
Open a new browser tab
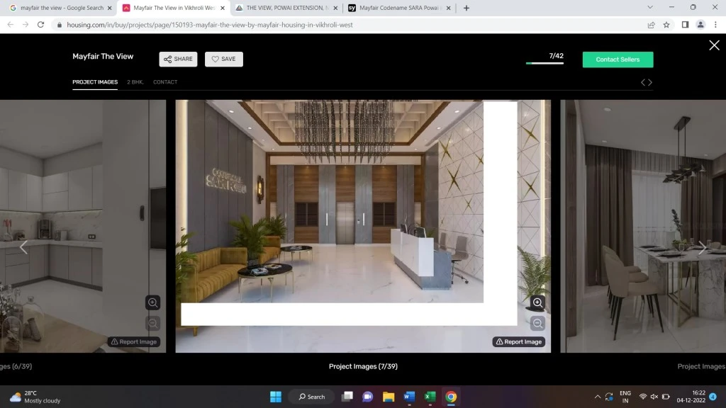(466, 8)
